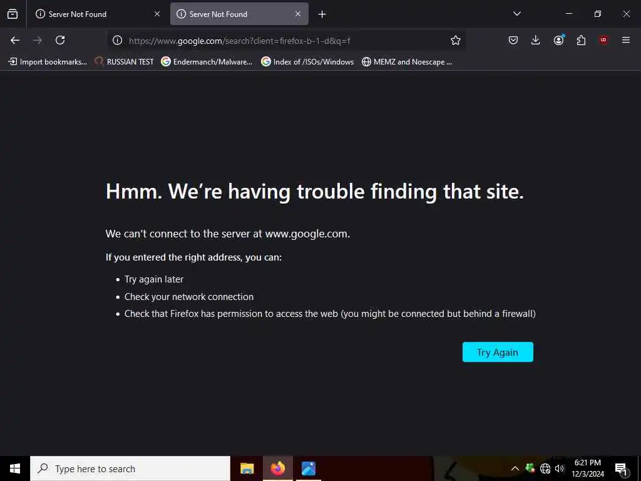
Task: Open the clock showing 6:21 PM
Action: point(587,468)
